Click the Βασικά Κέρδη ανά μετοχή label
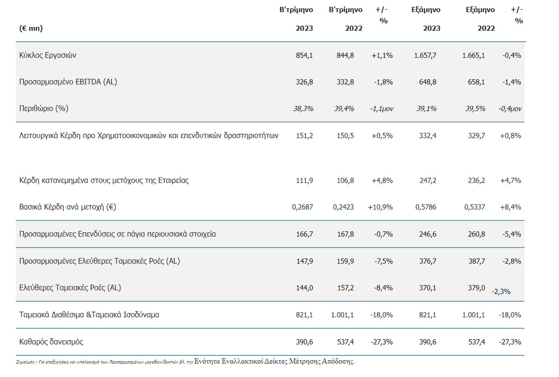The width and height of the screenshot is (559, 377). coord(67,207)
